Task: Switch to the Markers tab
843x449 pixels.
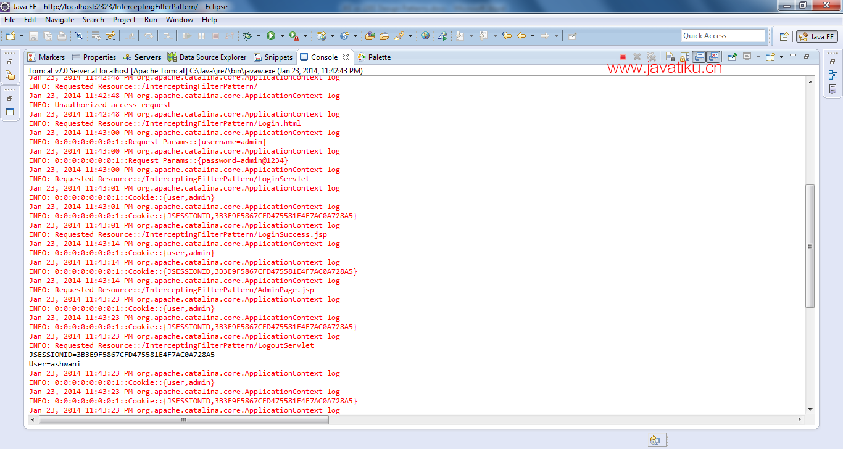Action: 46,57
